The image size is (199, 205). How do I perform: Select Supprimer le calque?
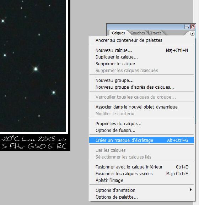(x=141, y=64)
